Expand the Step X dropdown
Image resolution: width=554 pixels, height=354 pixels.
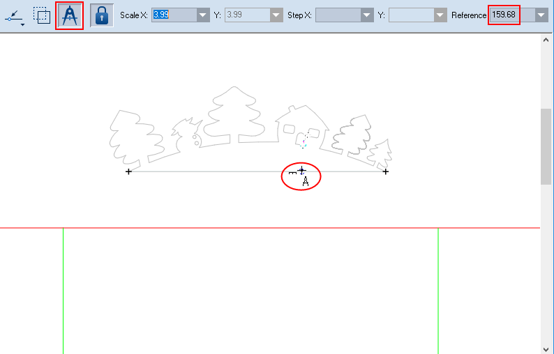[367, 15]
